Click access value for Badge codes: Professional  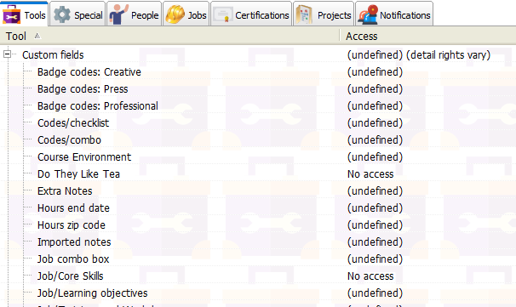click(x=375, y=106)
